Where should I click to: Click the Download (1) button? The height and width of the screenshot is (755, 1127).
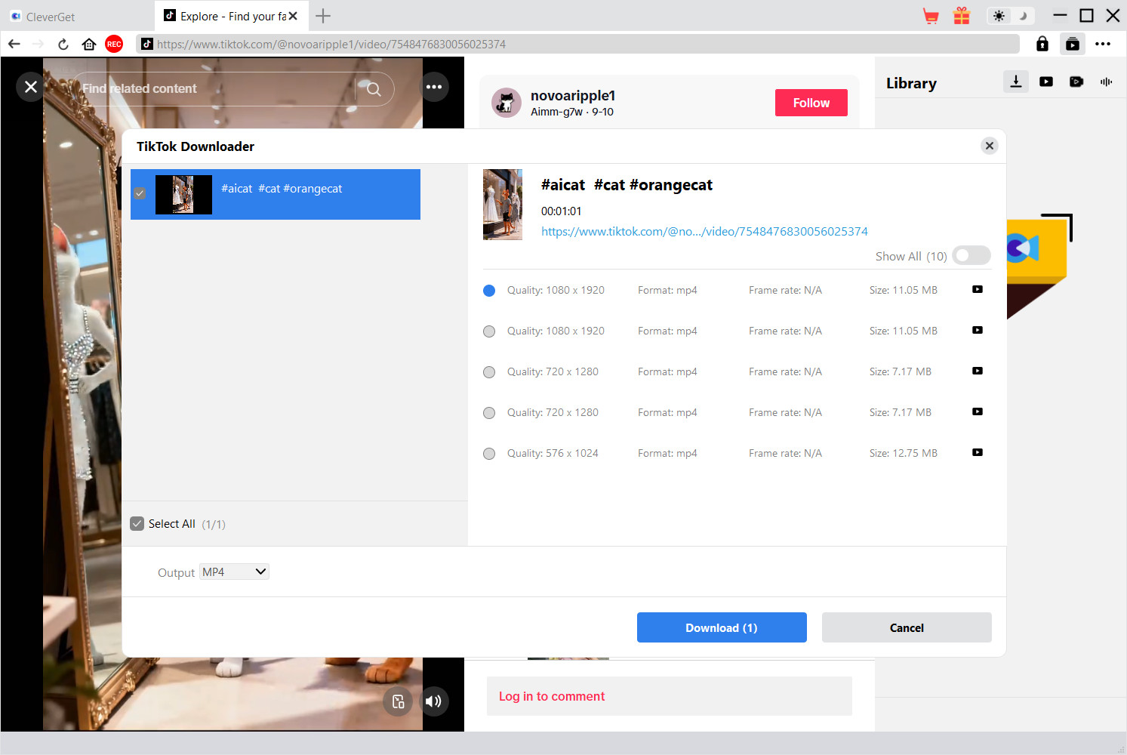(x=721, y=627)
